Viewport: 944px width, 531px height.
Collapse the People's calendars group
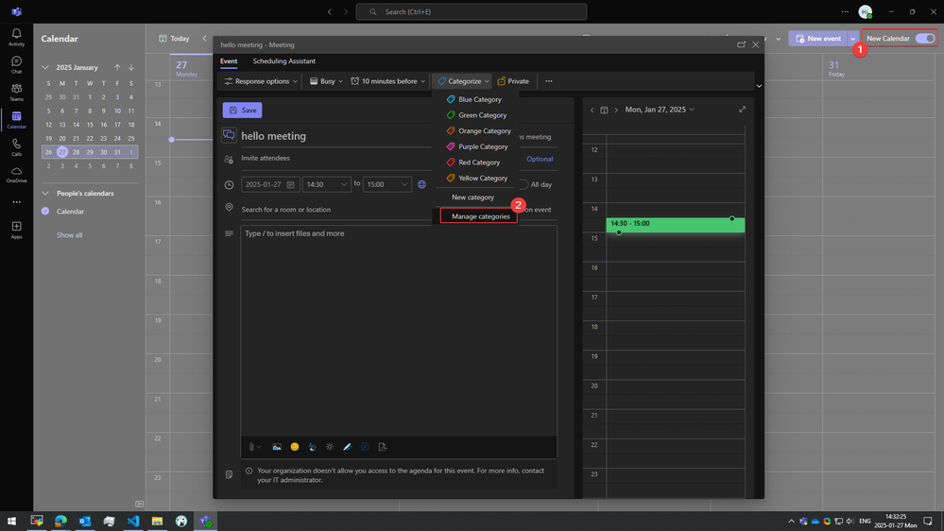[x=45, y=194]
